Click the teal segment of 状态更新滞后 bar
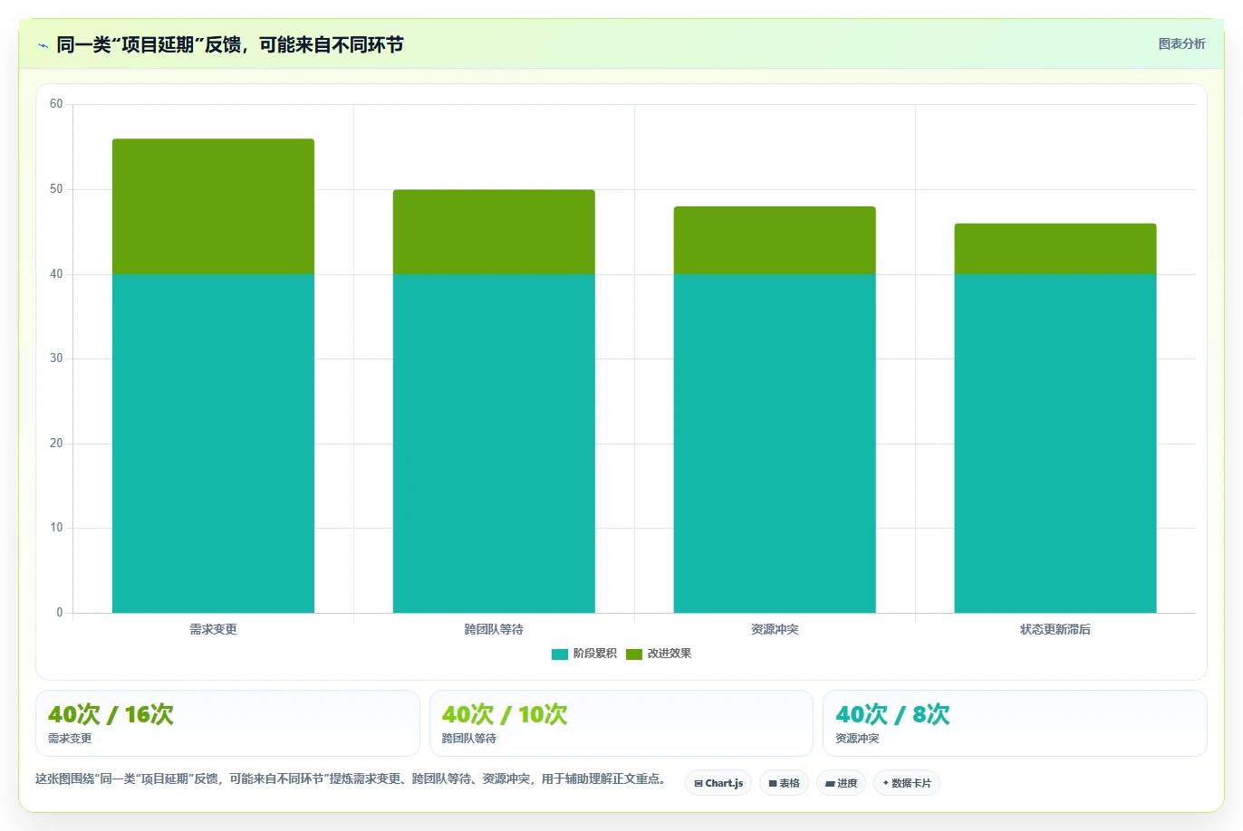The image size is (1243, 831). (1055, 444)
